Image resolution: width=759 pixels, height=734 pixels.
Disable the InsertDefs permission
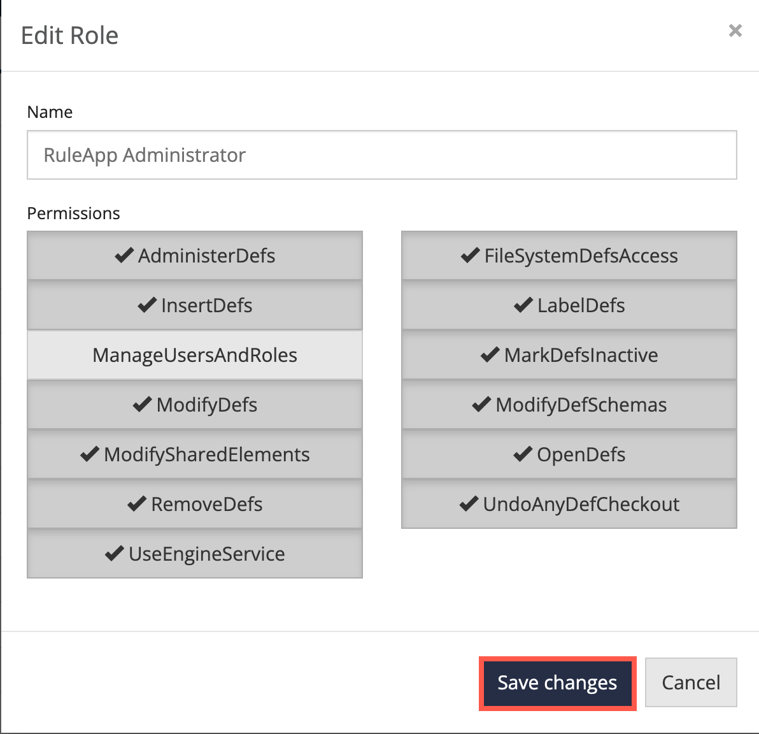pos(195,305)
